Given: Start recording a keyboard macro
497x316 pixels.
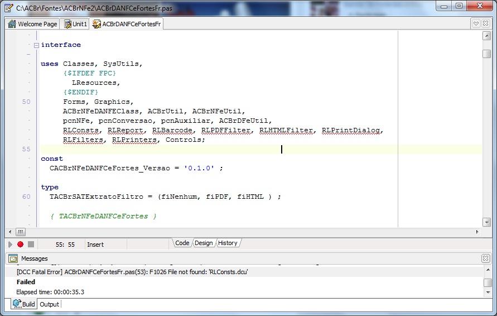Looking at the screenshot, I should (20, 245).
